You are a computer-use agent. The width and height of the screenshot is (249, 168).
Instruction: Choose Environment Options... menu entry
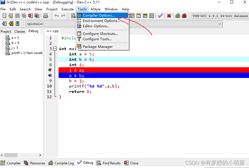[103, 21]
